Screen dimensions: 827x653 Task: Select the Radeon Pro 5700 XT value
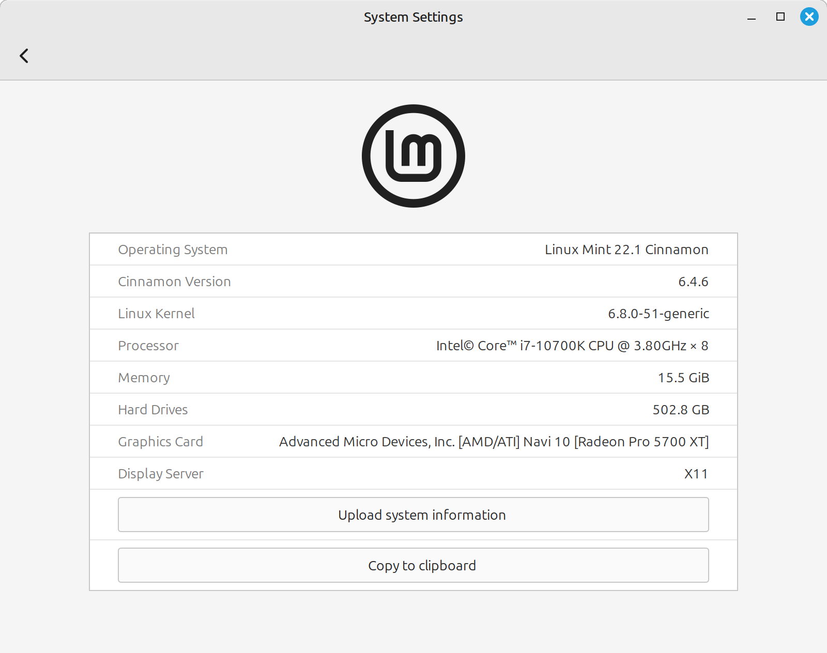pos(494,442)
